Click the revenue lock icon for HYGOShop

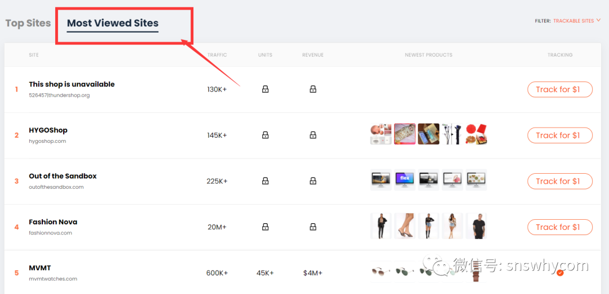(x=312, y=135)
